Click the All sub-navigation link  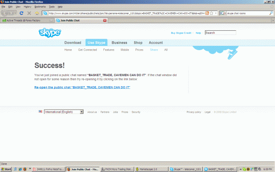pyautogui.click(x=166, y=50)
